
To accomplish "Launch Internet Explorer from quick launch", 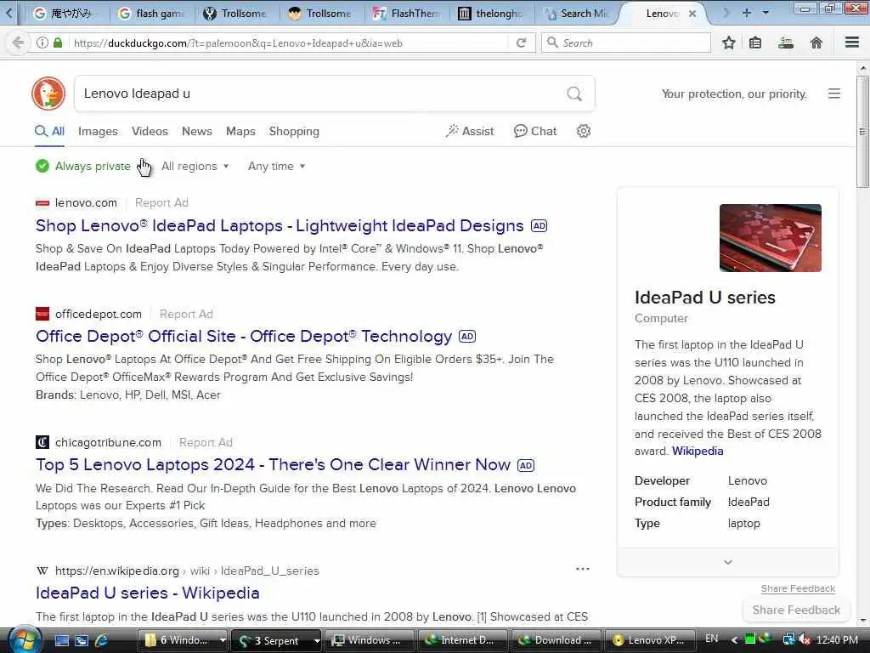I will 102,640.
